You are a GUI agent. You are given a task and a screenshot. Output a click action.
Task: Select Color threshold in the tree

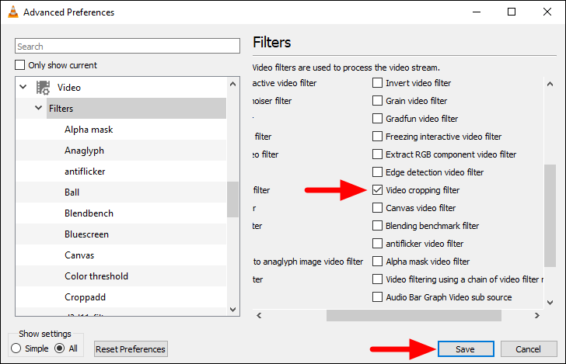(x=96, y=276)
